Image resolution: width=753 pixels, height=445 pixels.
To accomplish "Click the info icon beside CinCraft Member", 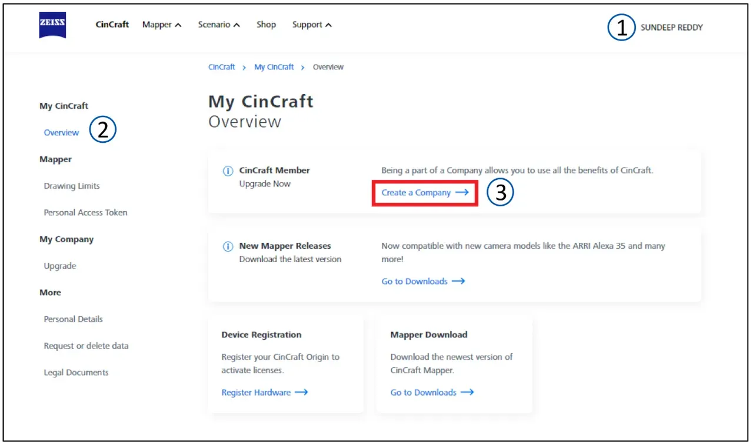I will [x=228, y=171].
